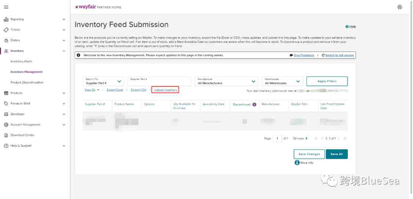Open the hamburger menu icon
The height and width of the screenshot is (199, 413).
click(6, 7)
